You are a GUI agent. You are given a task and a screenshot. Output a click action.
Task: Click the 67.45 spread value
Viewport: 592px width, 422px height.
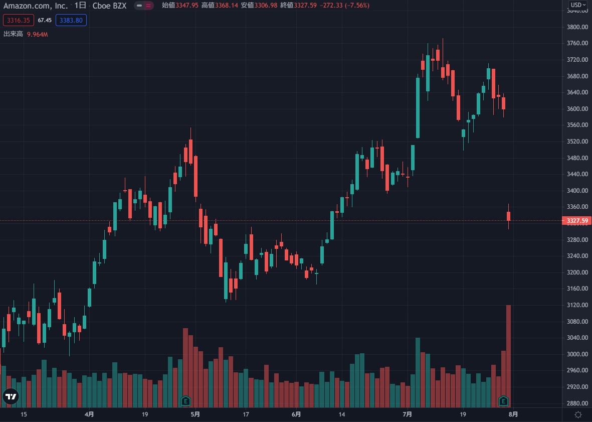click(45, 20)
